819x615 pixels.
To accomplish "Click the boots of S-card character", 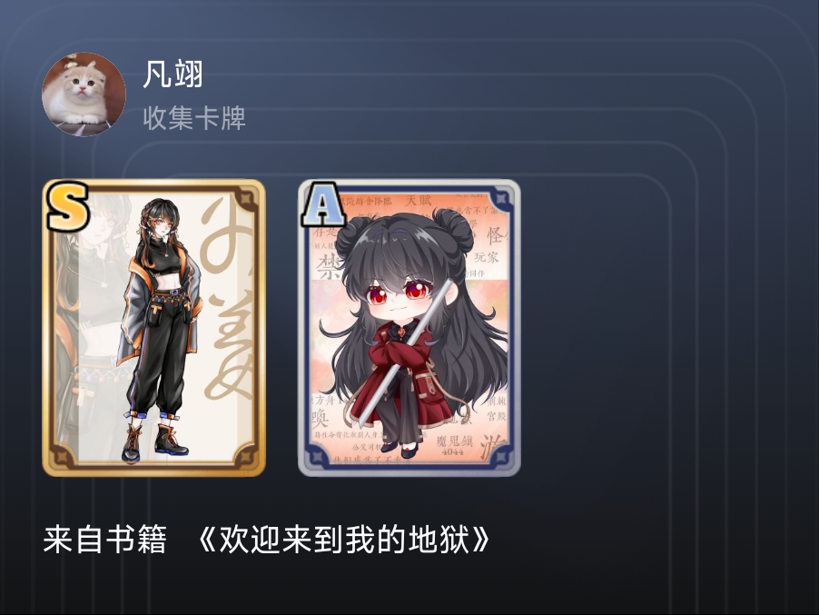I will (x=154, y=442).
